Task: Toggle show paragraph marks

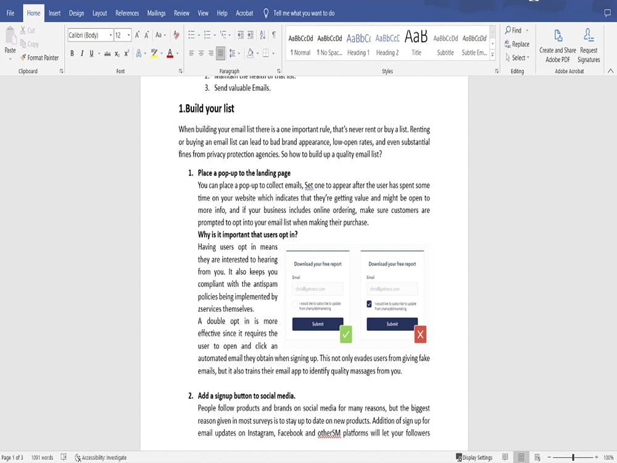Action: click(x=274, y=35)
